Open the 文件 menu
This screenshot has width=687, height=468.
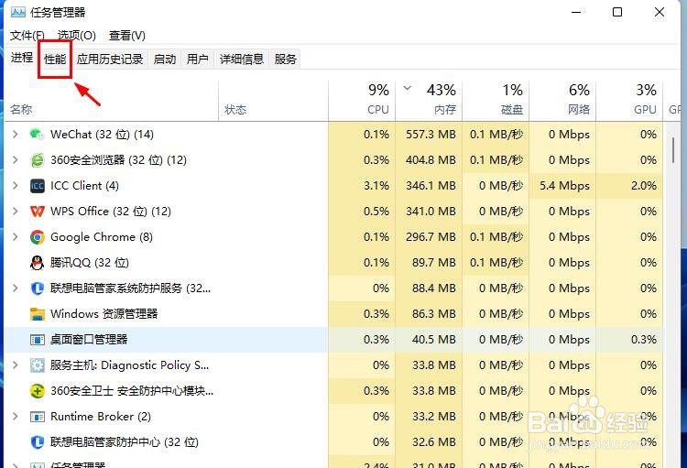pos(27,36)
